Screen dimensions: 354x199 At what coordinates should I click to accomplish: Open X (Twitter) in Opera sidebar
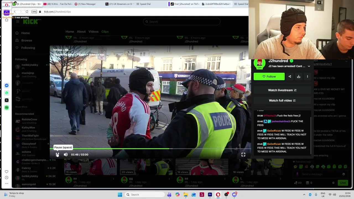[x=7, y=100]
